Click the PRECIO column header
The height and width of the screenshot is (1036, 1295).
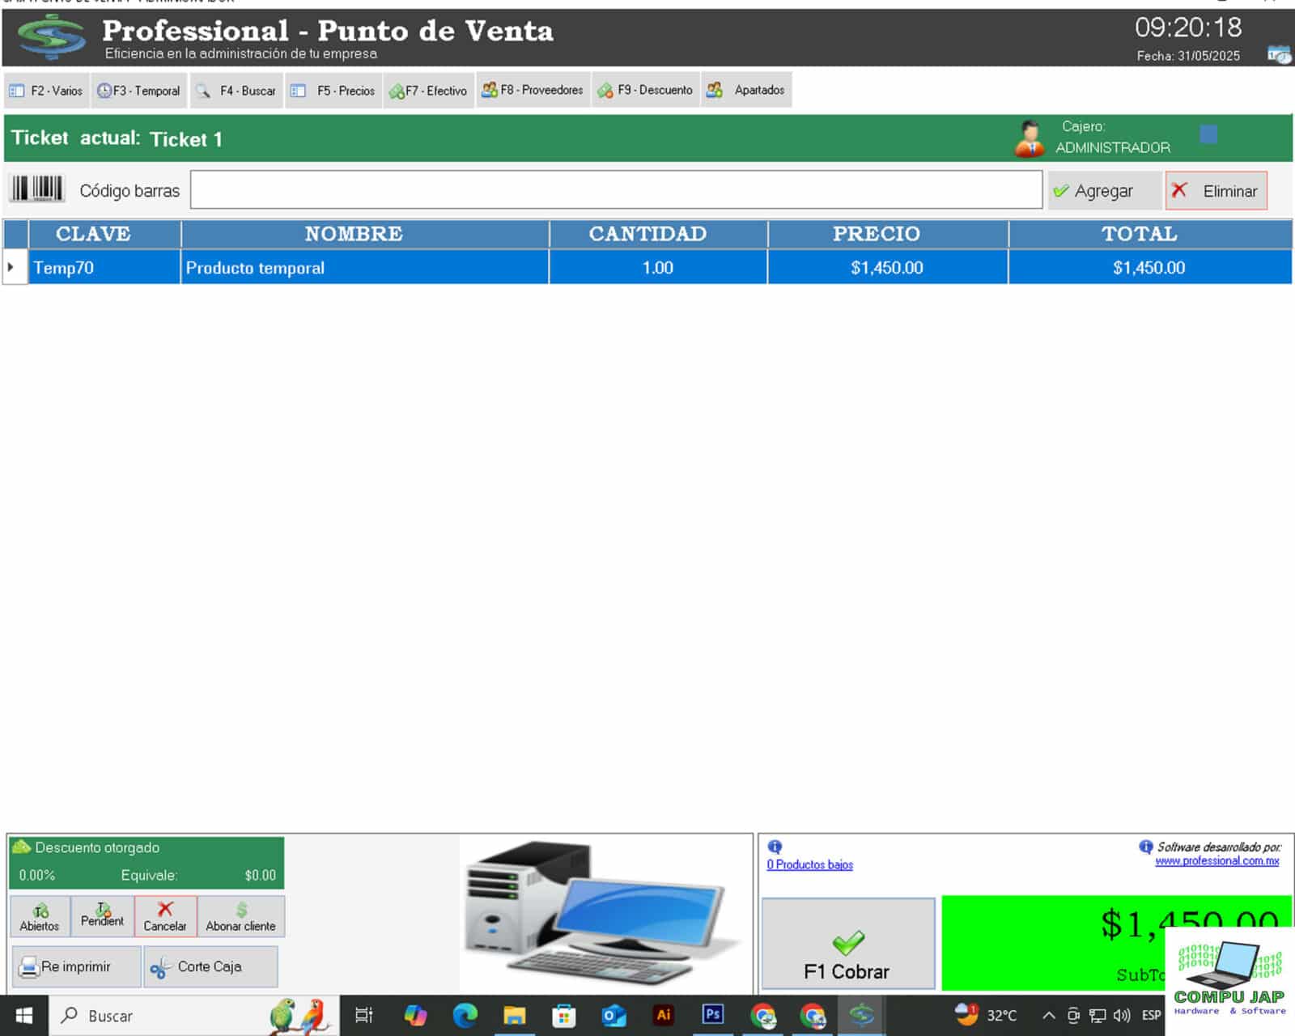pos(888,234)
